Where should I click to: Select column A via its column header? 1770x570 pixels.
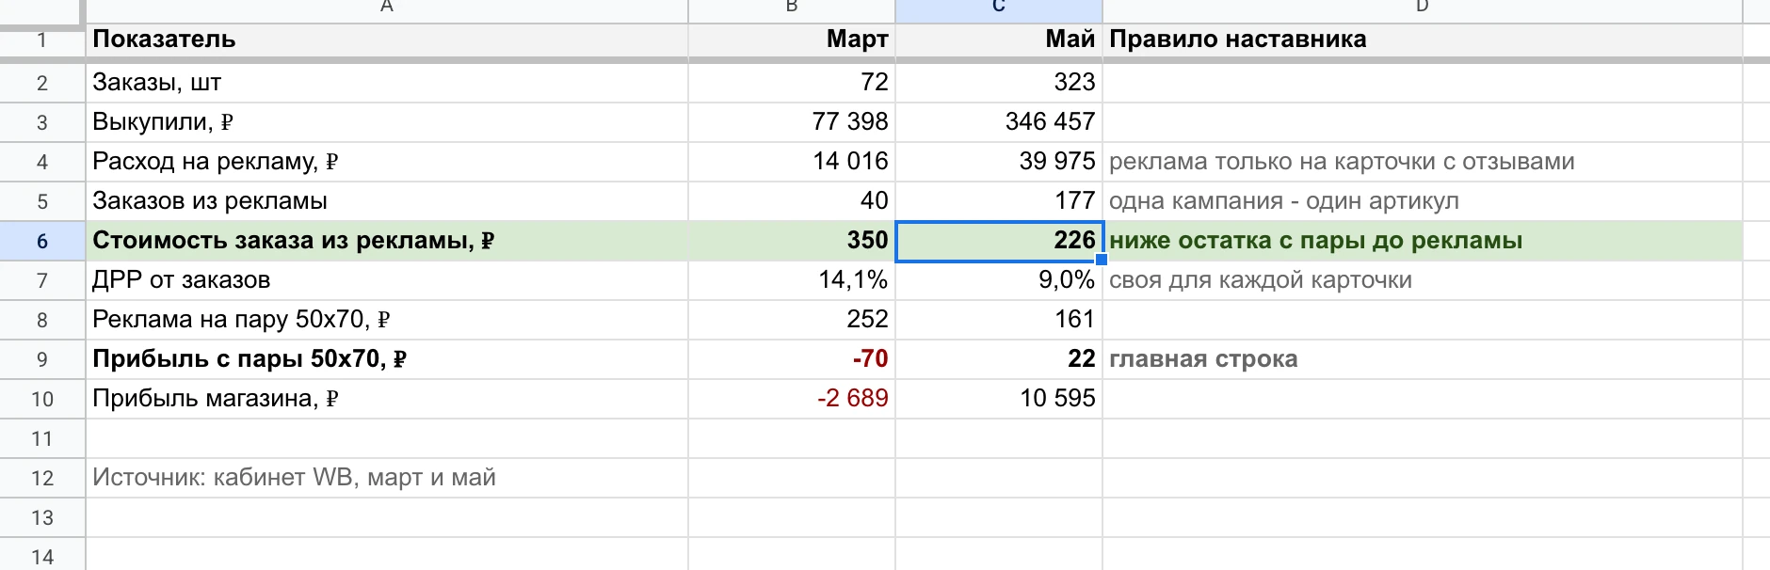[387, 9]
